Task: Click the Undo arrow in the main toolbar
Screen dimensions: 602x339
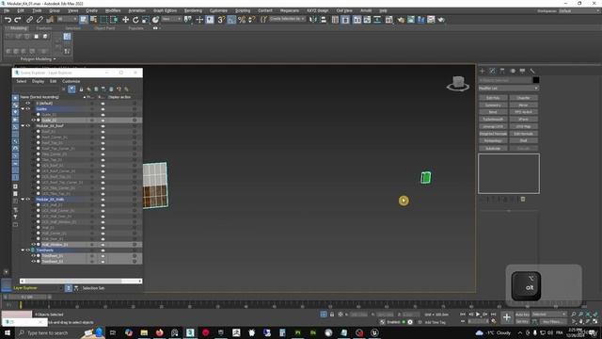Action: pos(8,20)
